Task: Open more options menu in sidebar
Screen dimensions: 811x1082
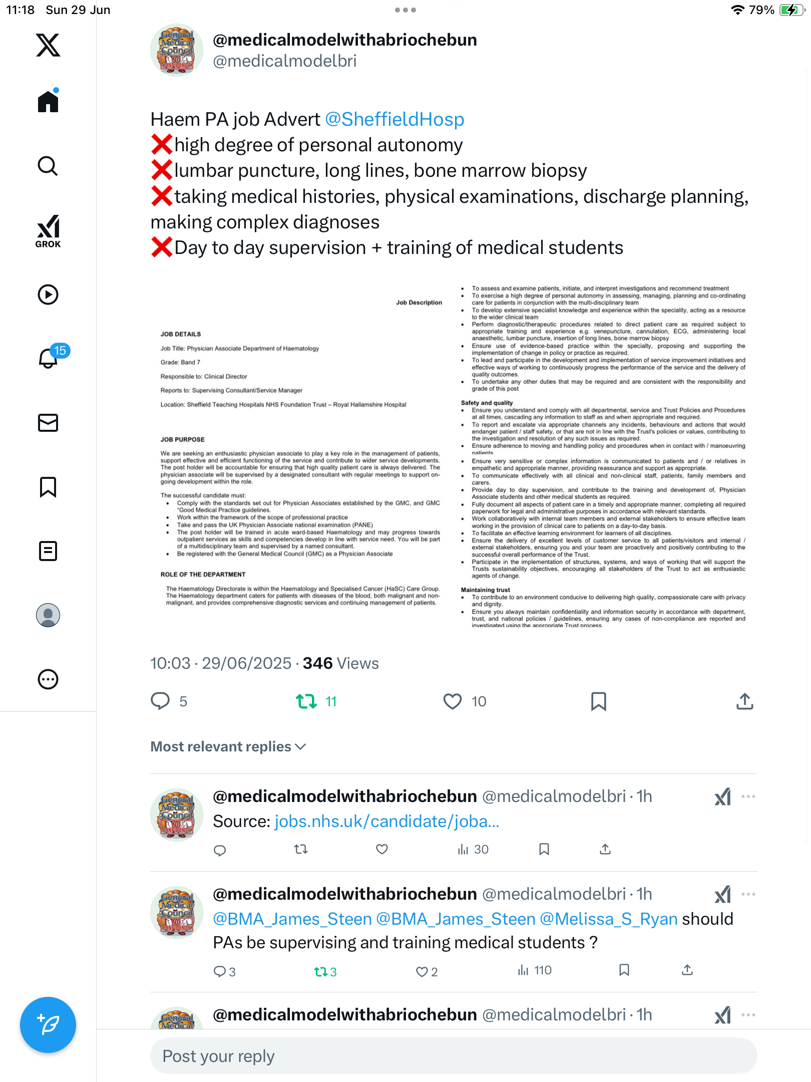Action: pyautogui.click(x=48, y=679)
